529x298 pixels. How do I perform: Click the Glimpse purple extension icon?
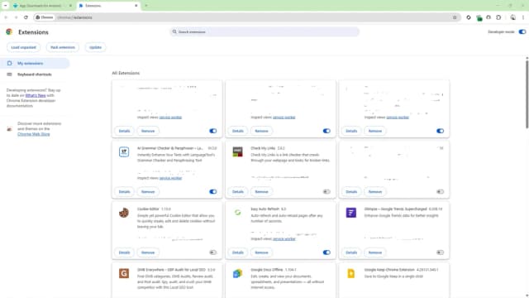click(351, 213)
